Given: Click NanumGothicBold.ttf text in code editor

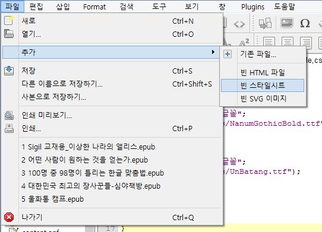Looking at the screenshot, I should (275, 123).
